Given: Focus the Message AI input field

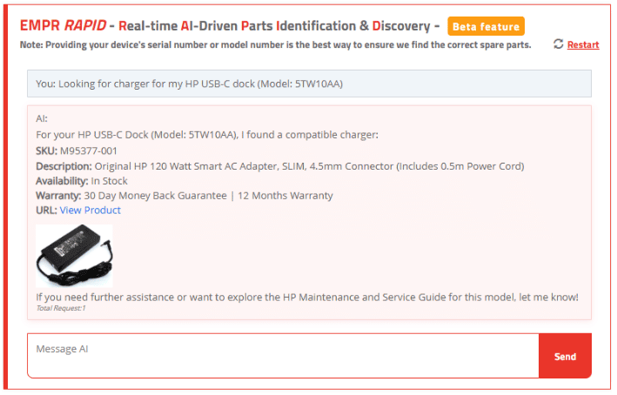Looking at the screenshot, I should 283,355.
